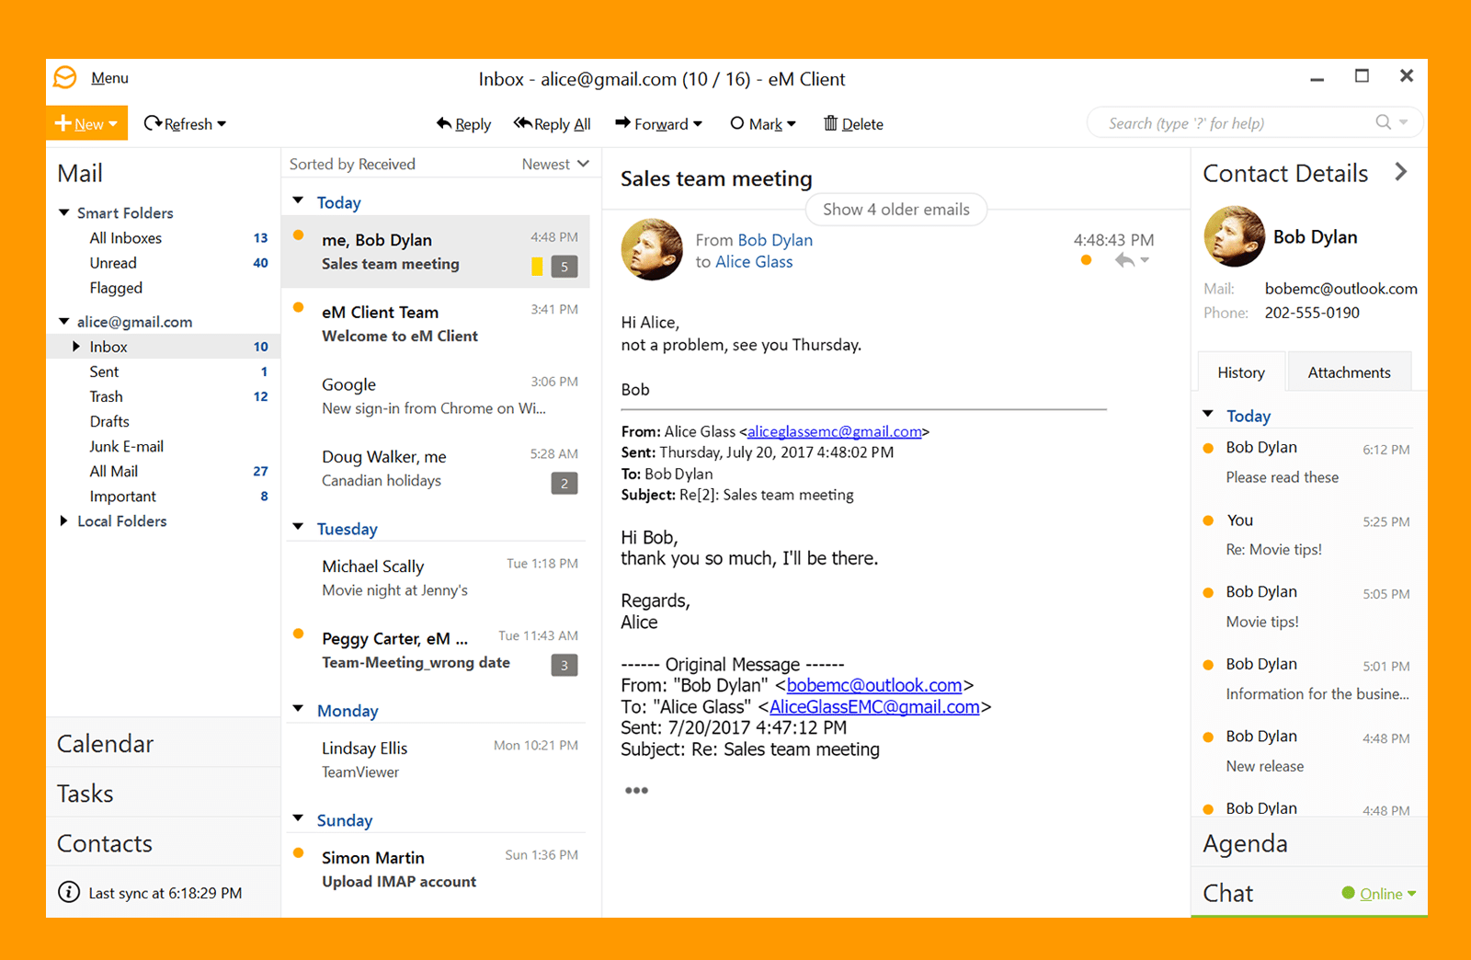Toggle orange read marker in message header
1471x960 pixels.
(x=1086, y=261)
